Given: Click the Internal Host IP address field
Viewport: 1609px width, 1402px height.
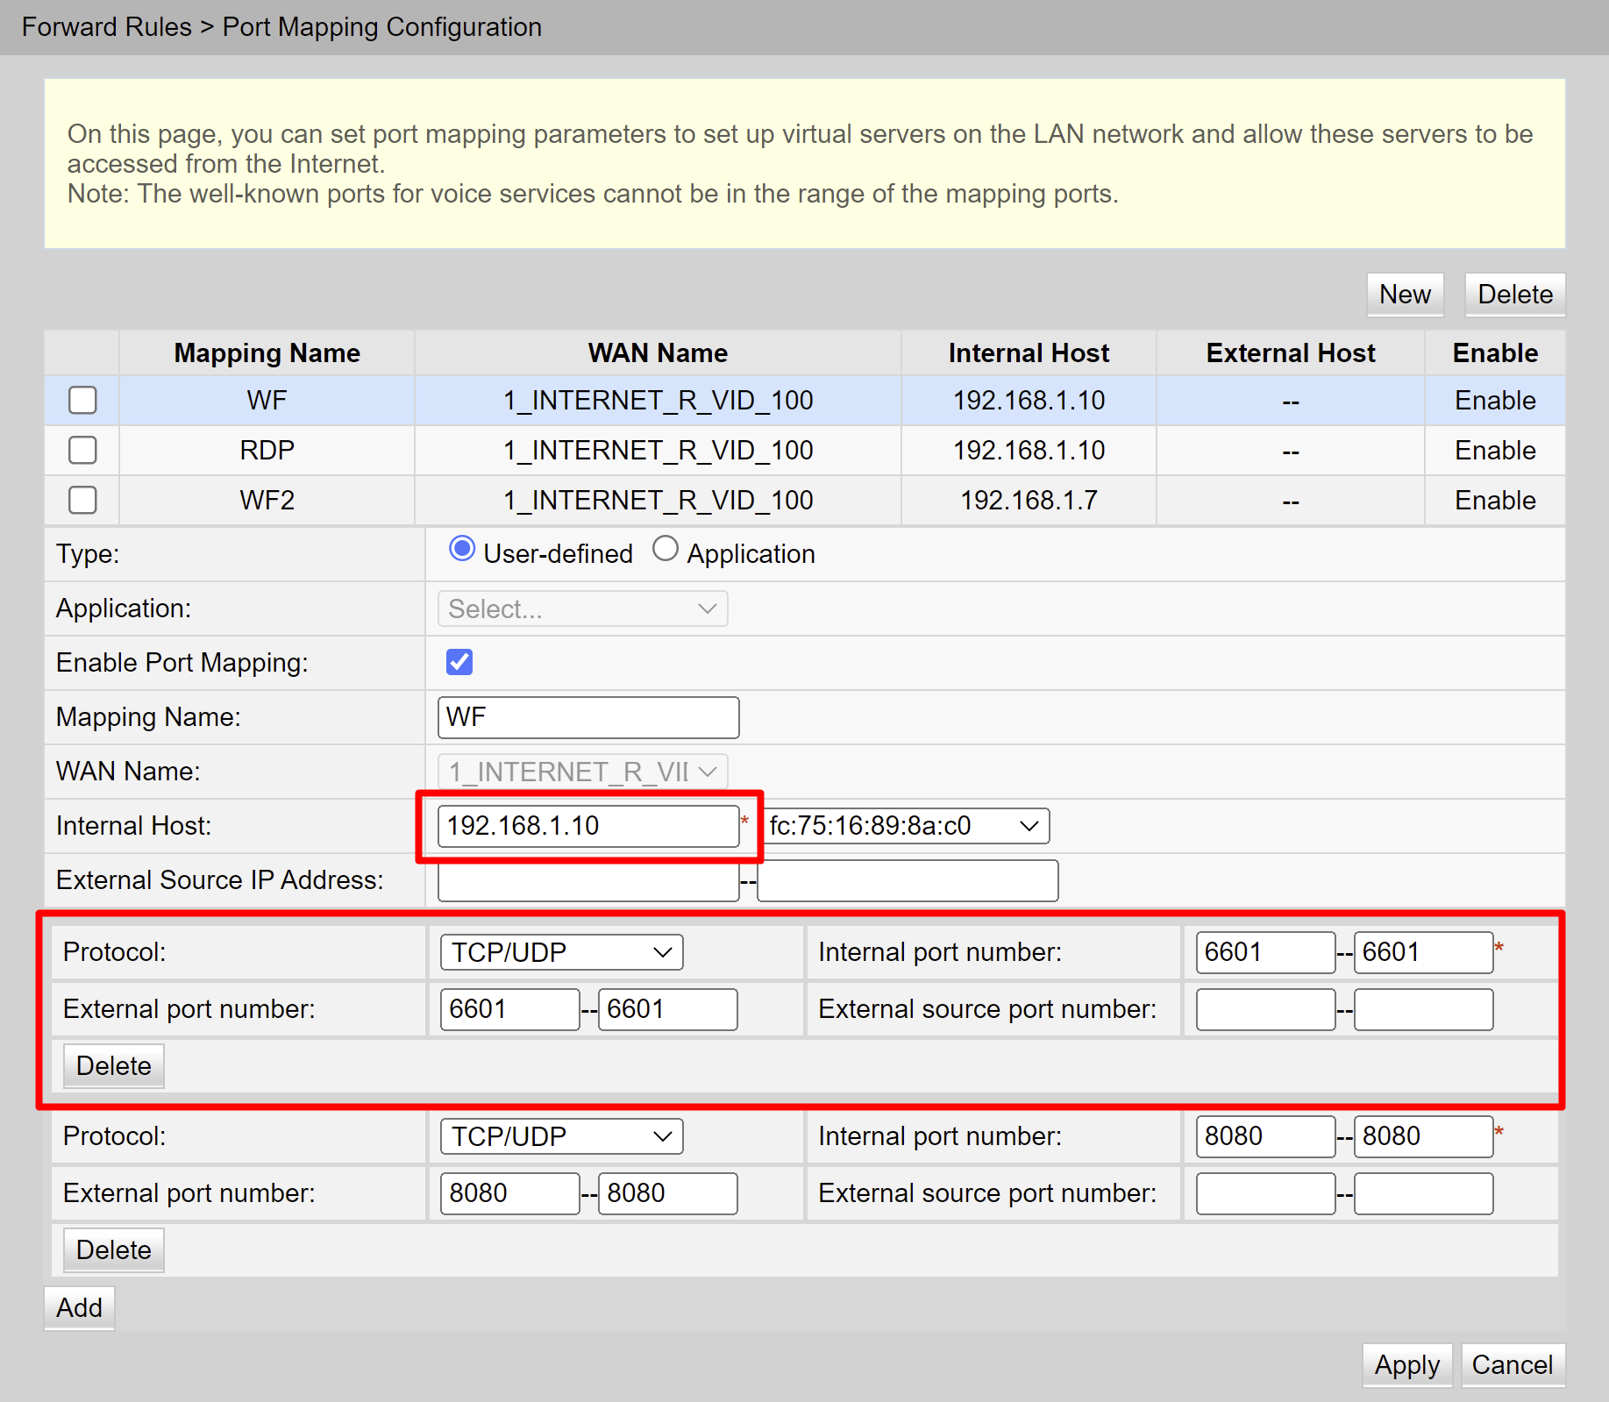Looking at the screenshot, I should [587, 826].
